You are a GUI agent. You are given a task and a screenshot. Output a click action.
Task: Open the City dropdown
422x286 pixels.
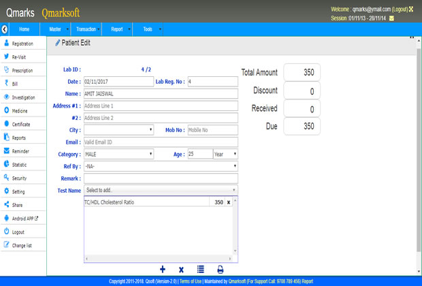tap(118, 130)
